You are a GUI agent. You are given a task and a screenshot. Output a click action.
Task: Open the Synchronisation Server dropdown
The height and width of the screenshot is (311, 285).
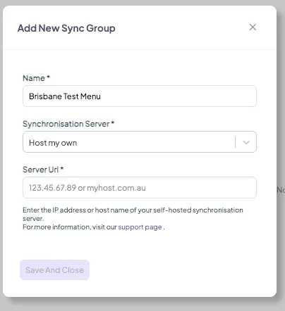(140, 142)
